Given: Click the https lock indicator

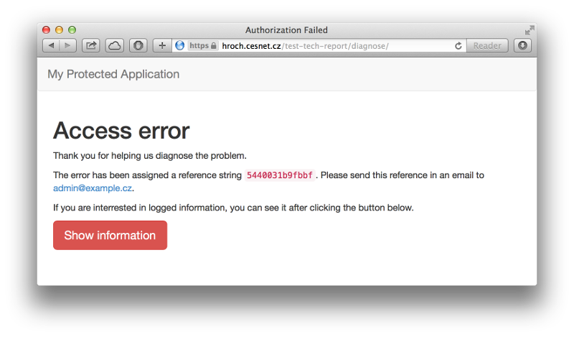Looking at the screenshot, I should tap(203, 45).
